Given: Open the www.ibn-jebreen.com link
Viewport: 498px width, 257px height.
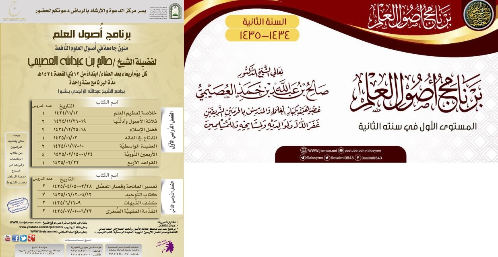Looking at the screenshot, I should 25,222.
